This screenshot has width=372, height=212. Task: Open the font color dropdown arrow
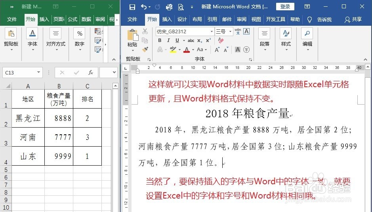pyautogui.click(x=193, y=50)
